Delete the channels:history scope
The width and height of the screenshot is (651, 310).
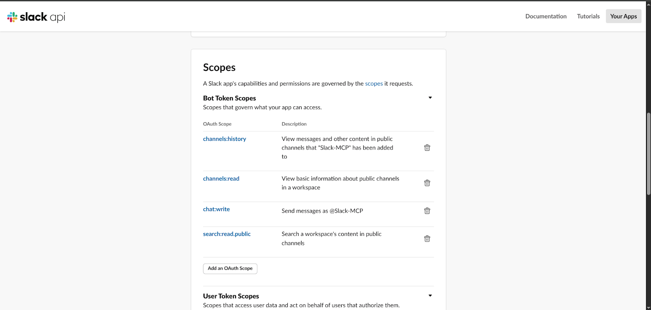coord(427,148)
